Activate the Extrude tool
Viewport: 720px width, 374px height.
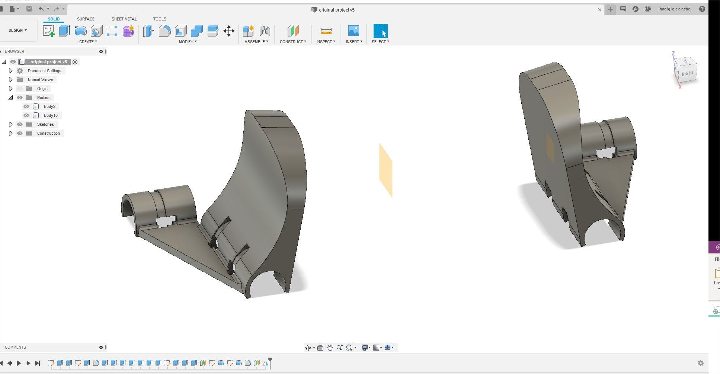tap(64, 31)
